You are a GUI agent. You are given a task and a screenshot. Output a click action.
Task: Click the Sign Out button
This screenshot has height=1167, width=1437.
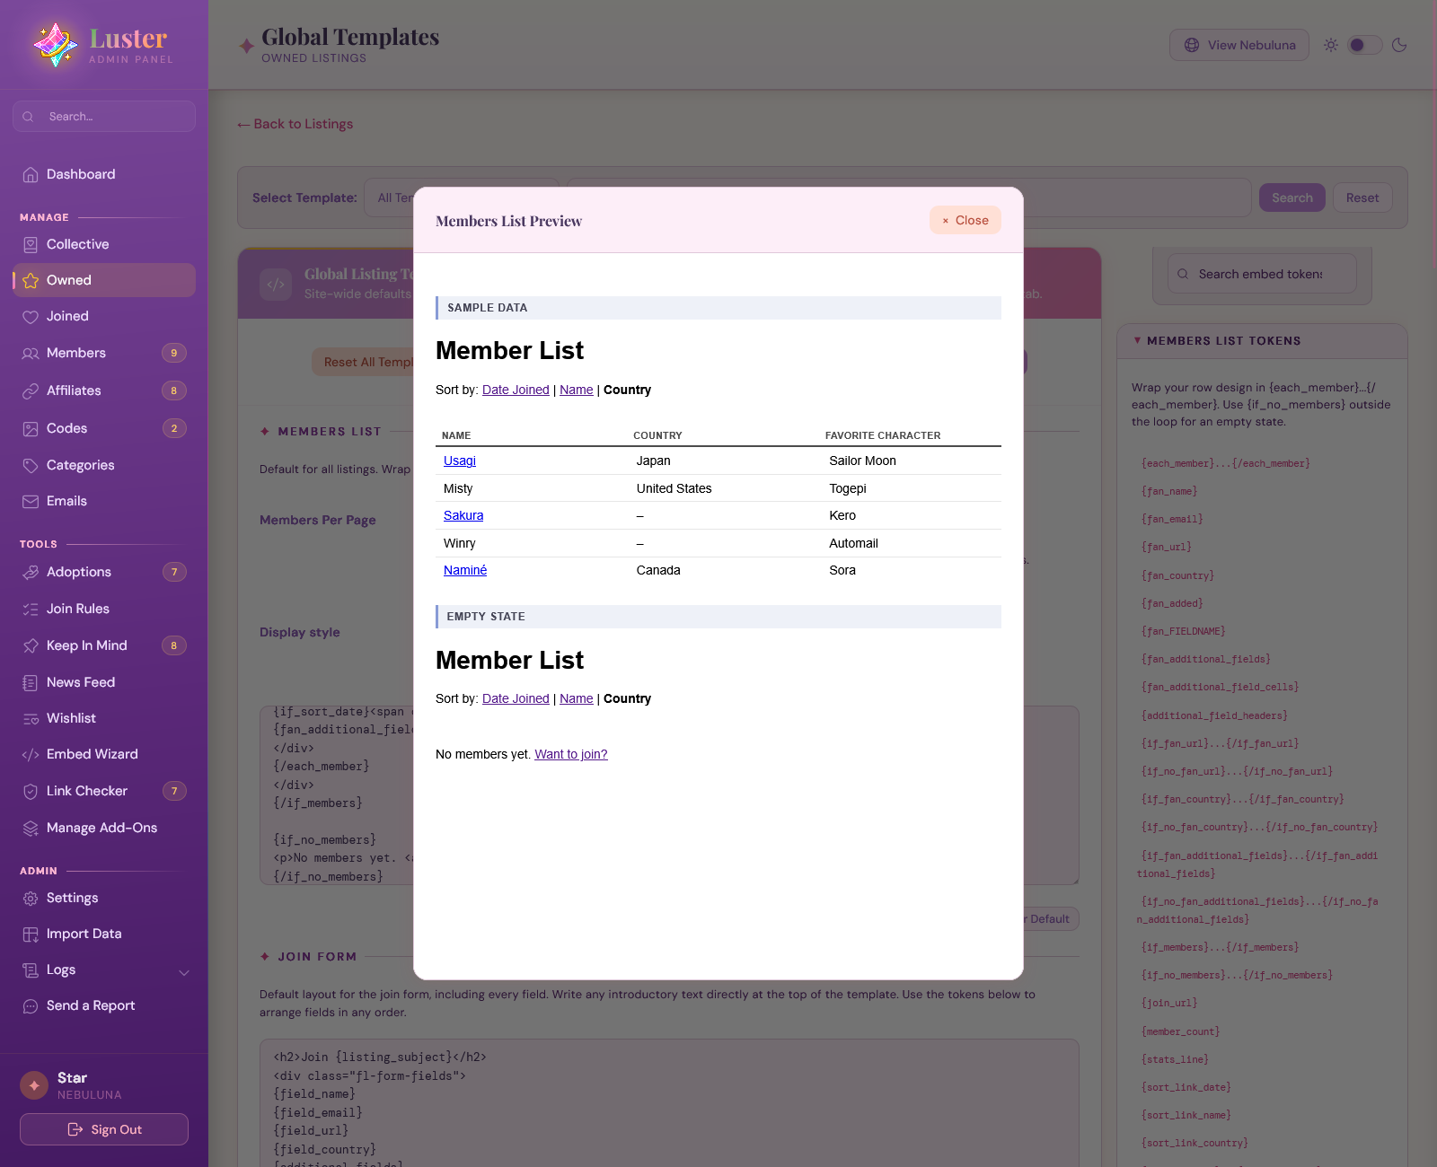pos(104,1129)
